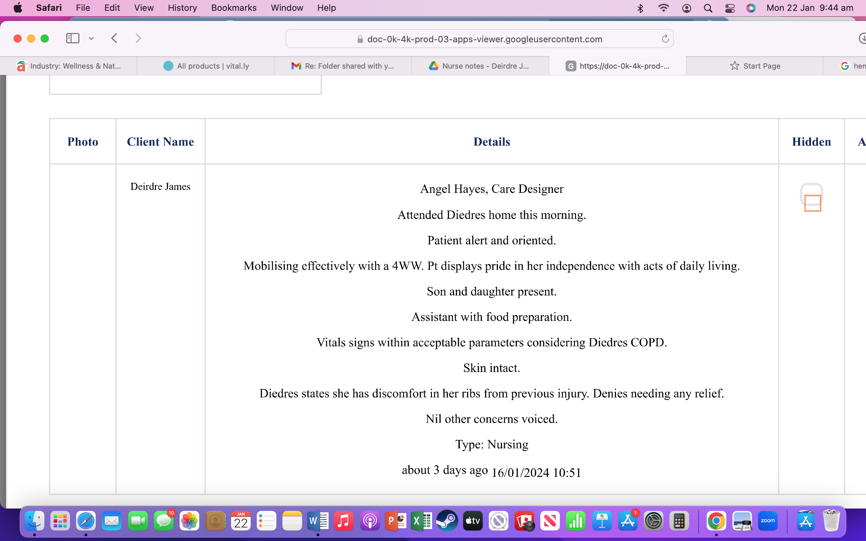Open Spotlight search in menu bar

pyautogui.click(x=708, y=8)
